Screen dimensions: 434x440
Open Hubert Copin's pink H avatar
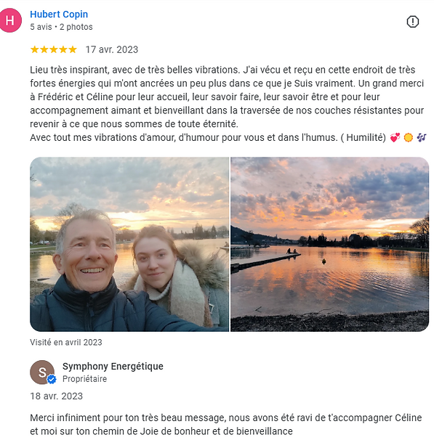coord(10,20)
